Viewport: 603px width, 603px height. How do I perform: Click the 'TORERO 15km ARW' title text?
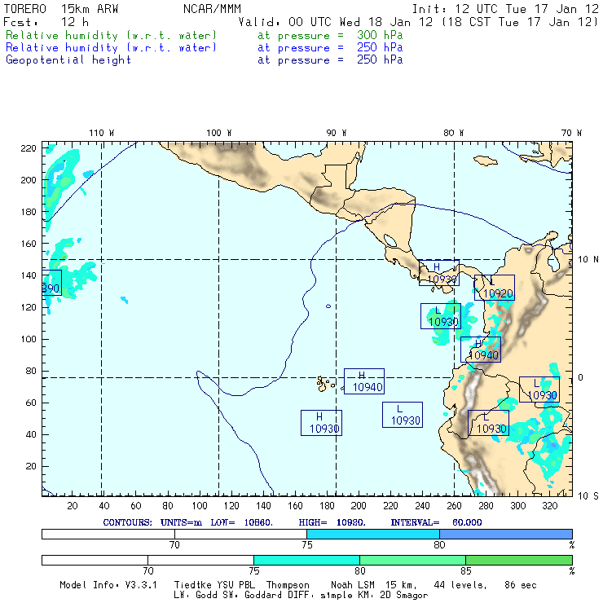tap(61, 9)
